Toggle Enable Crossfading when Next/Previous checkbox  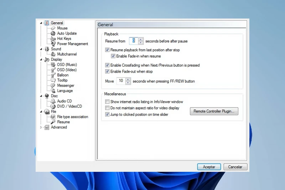(x=107, y=65)
